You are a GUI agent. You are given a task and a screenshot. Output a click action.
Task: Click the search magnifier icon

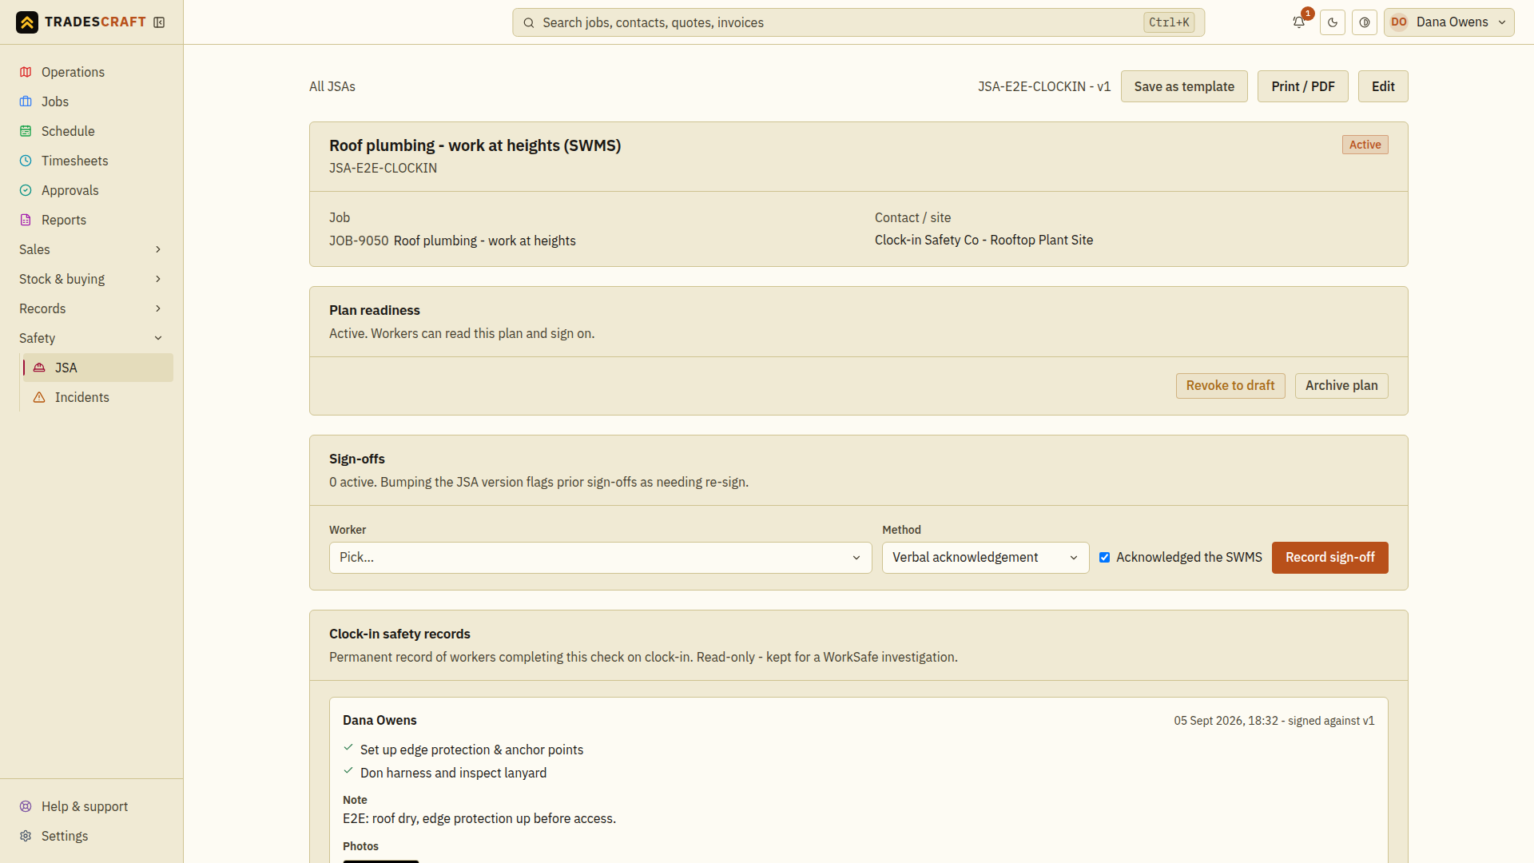(529, 22)
